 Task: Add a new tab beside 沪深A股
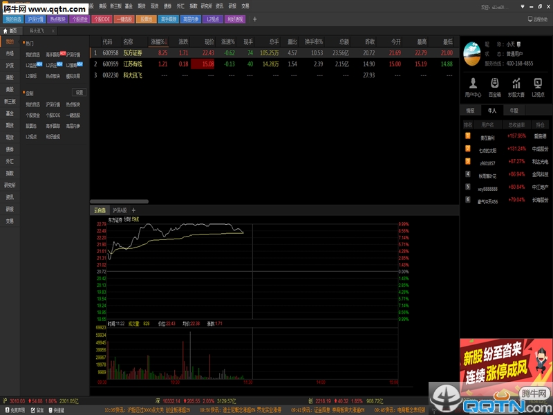[133, 210]
